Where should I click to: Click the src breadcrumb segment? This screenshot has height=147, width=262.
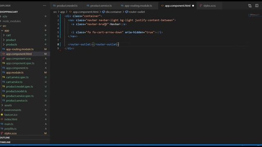coord(55,12)
